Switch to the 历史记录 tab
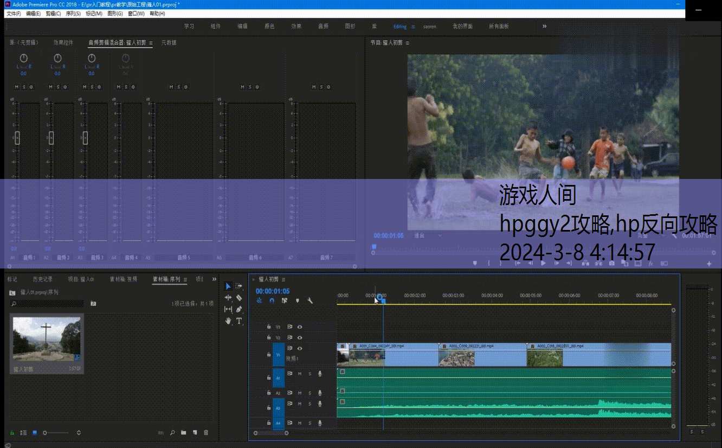 coord(43,279)
